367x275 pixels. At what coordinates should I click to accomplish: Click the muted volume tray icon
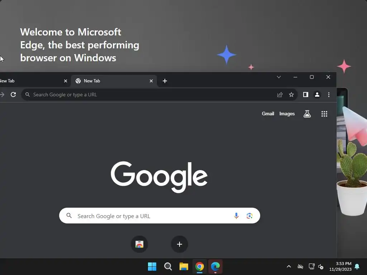pos(321,266)
